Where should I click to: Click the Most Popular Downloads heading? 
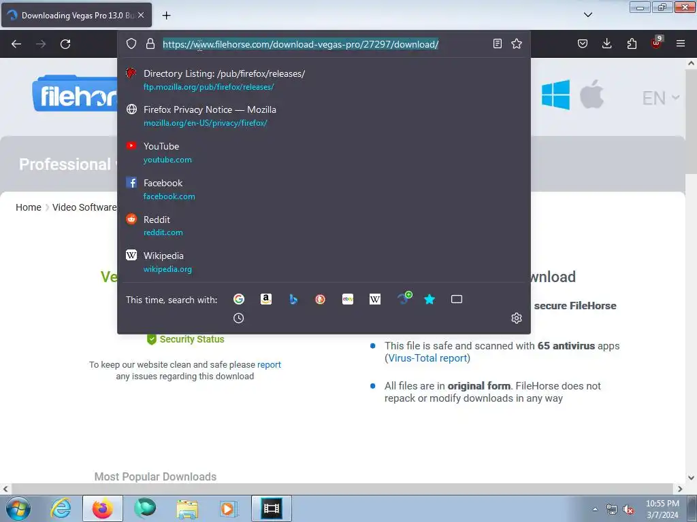(155, 476)
